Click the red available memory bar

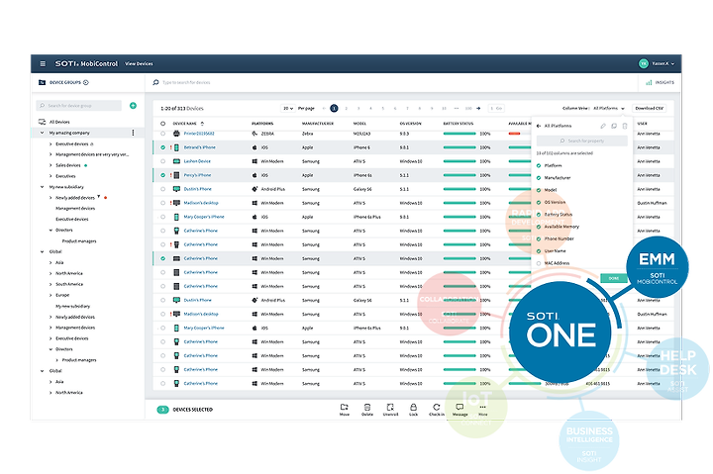514,134
